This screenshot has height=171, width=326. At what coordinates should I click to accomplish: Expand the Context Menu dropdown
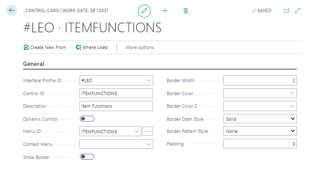click(x=148, y=144)
